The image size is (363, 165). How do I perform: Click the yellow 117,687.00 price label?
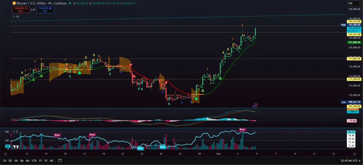(354, 59)
